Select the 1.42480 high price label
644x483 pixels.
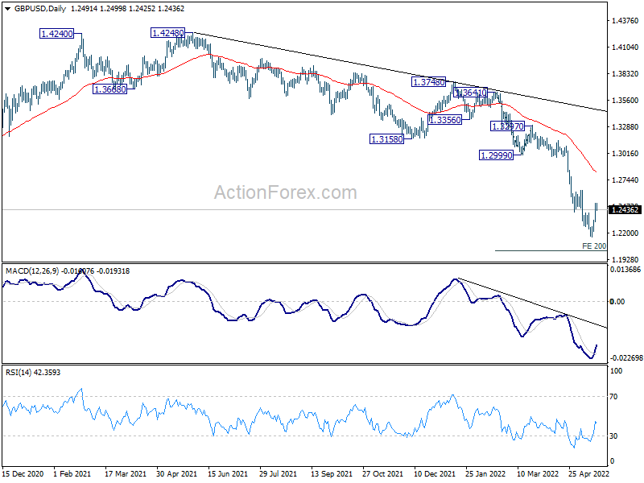tap(167, 33)
